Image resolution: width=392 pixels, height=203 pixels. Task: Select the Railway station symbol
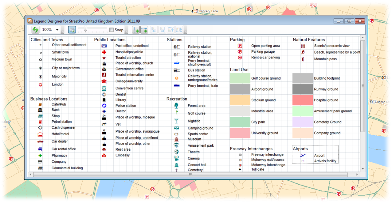click(177, 47)
